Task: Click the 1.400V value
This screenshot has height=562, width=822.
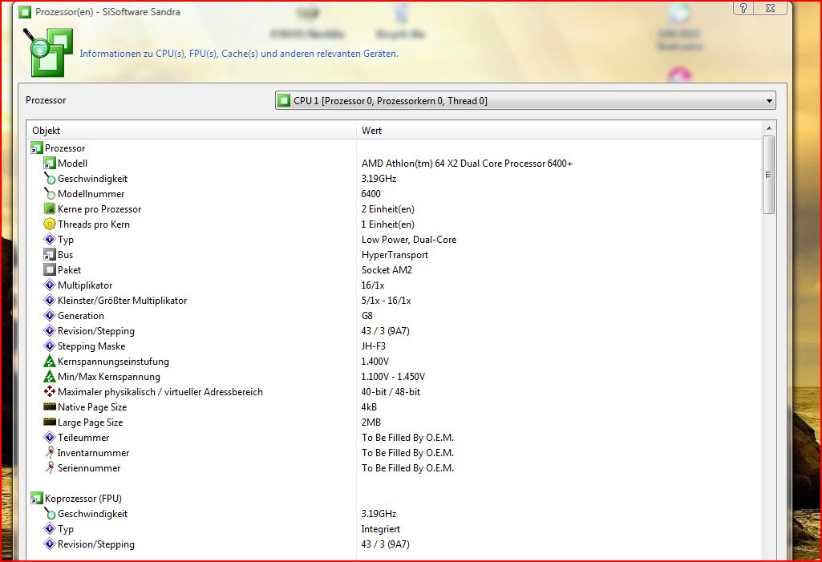Action: tap(375, 362)
